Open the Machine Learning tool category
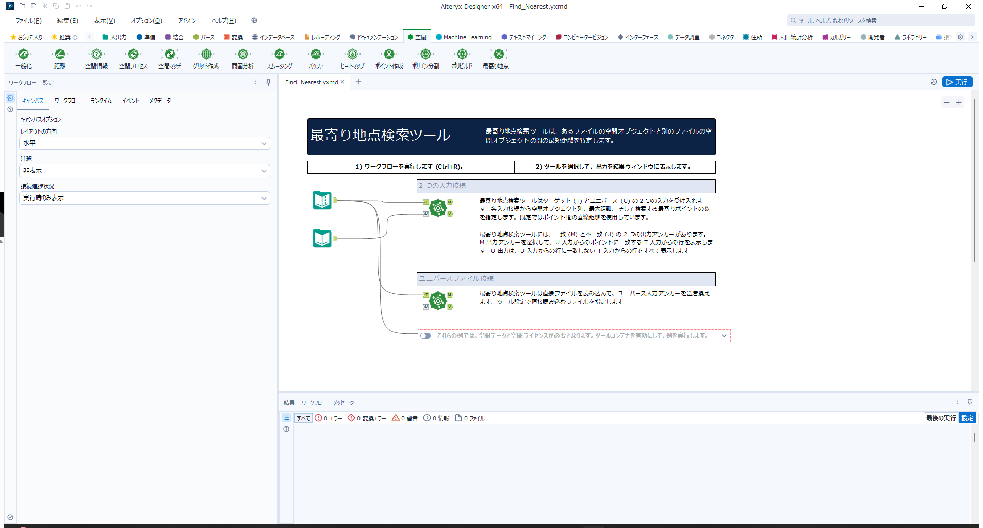This screenshot has width=983, height=528. tap(464, 37)
